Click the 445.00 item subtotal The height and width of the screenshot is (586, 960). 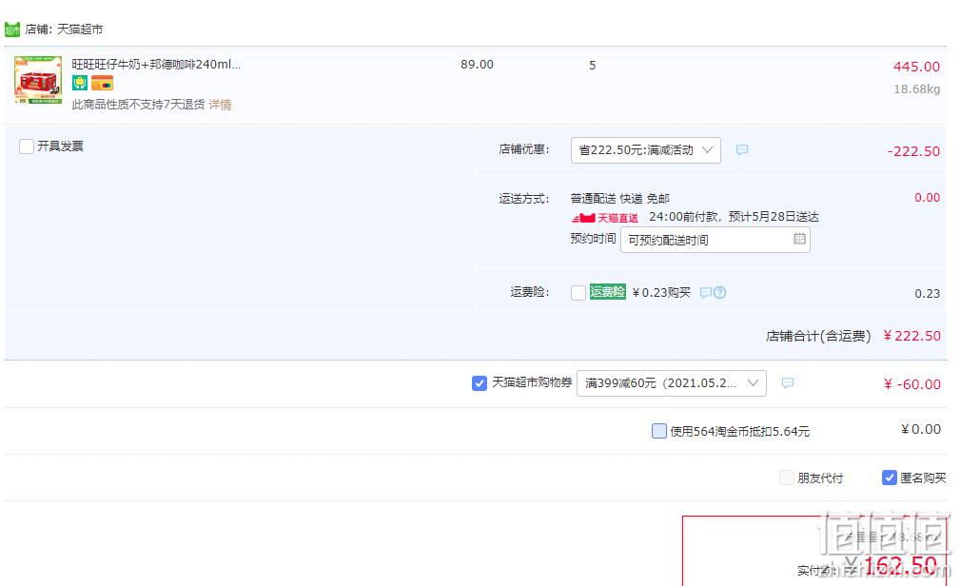916,67
